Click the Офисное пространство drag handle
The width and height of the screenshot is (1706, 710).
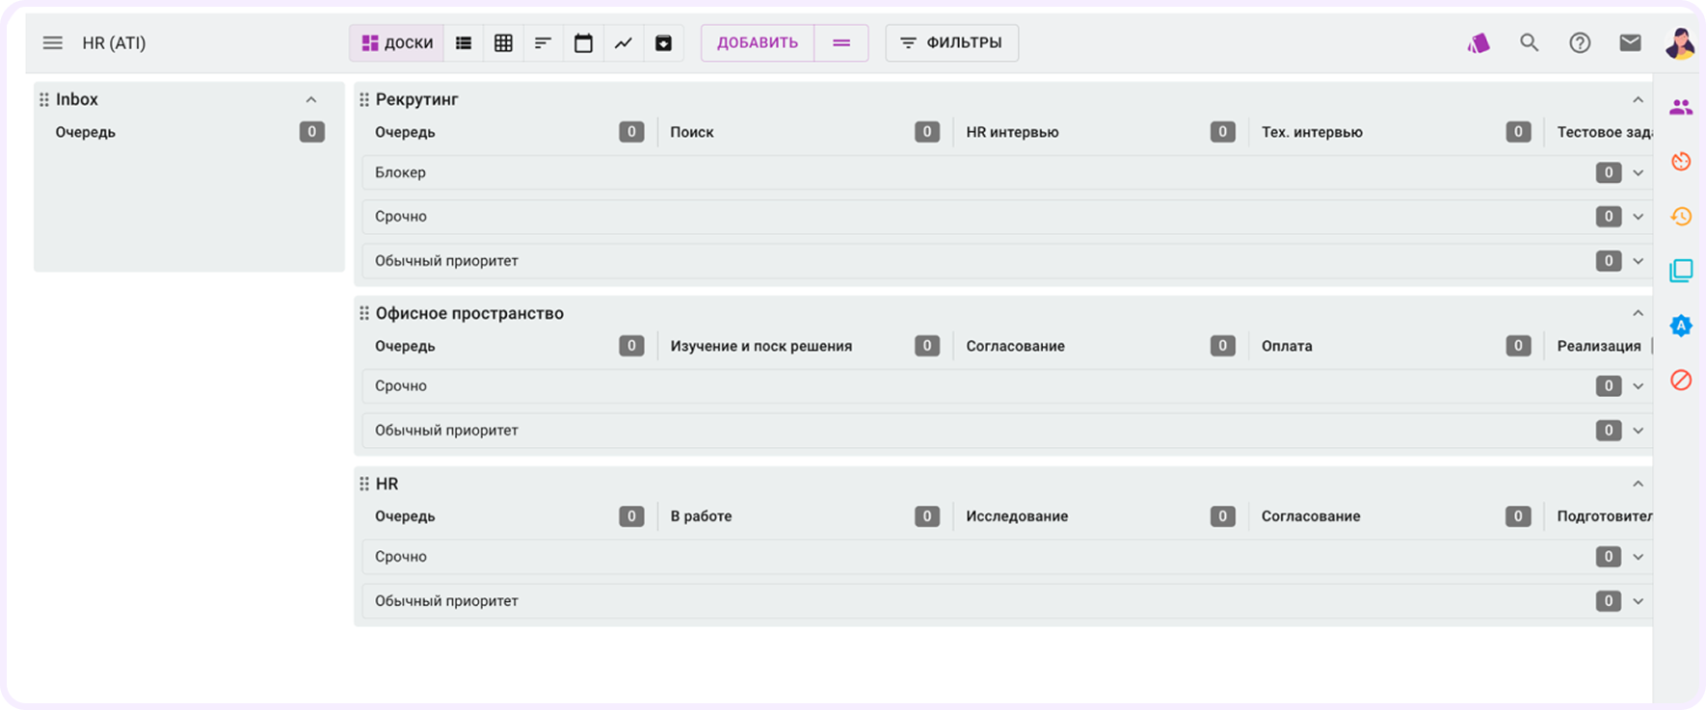[364, 313]
